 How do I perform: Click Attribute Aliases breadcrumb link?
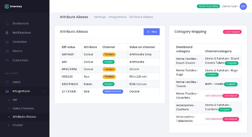[x=141, y=17]
